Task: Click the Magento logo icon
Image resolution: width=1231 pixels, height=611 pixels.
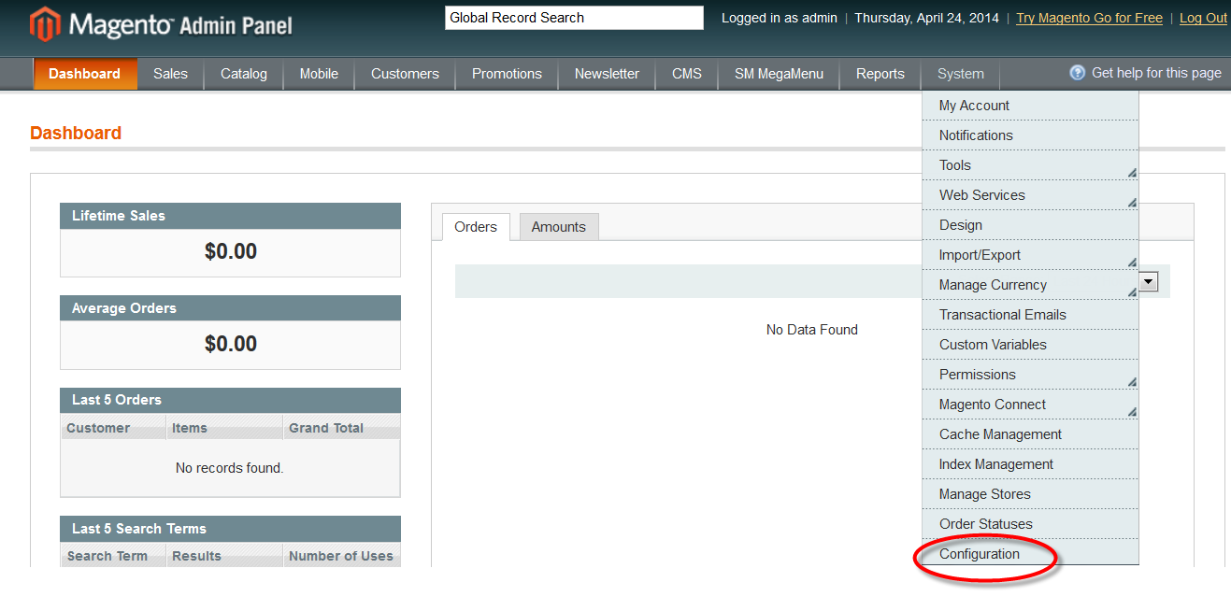Action: click(x=46, y=24)
